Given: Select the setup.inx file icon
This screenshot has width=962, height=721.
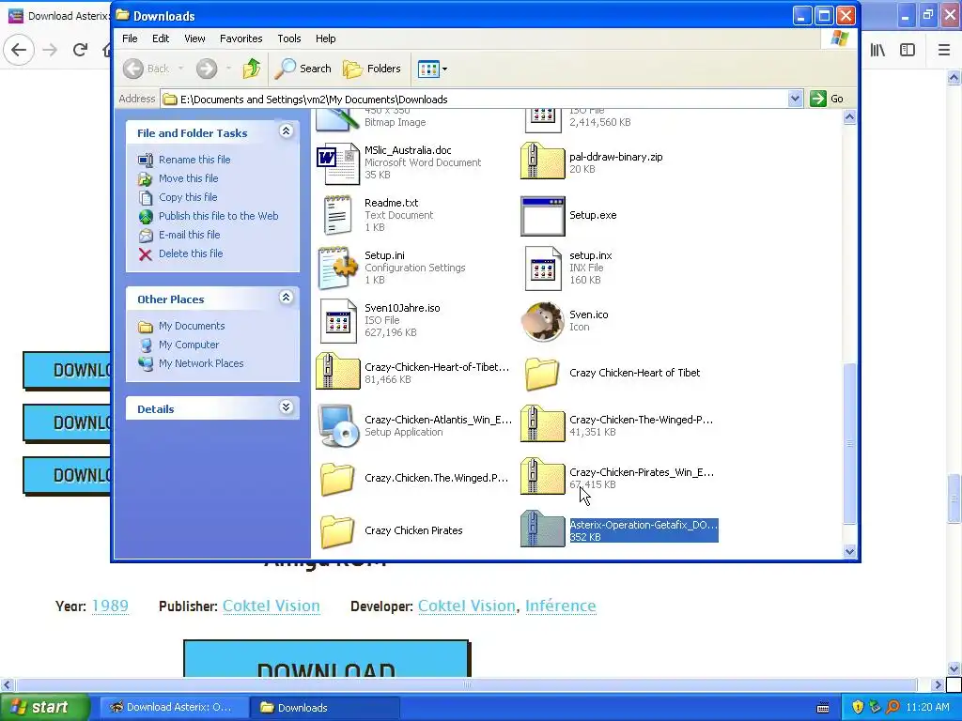Looking at the screenshot, I should click(542, 268).
